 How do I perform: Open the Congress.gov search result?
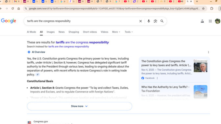point(41,122)
